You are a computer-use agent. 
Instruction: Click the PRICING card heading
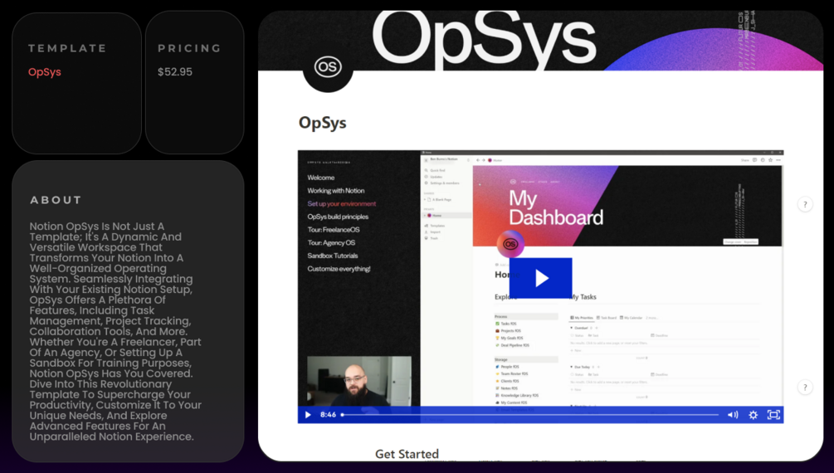(189, 48)
